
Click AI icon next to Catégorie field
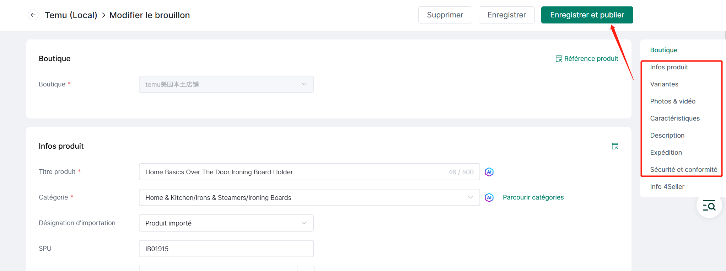[x=489, y=198]
